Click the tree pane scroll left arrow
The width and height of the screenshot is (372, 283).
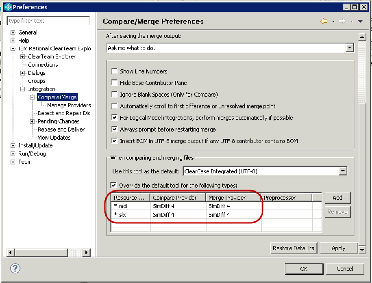(10, 252)
